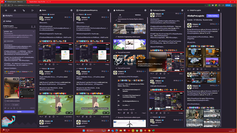Attach media with the compose toolbar image icon
Screen dimensions: 237x133
5,108
